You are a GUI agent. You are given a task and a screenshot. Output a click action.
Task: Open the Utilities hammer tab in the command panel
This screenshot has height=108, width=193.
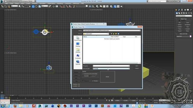pyautogui.click(x=191, y=10)
